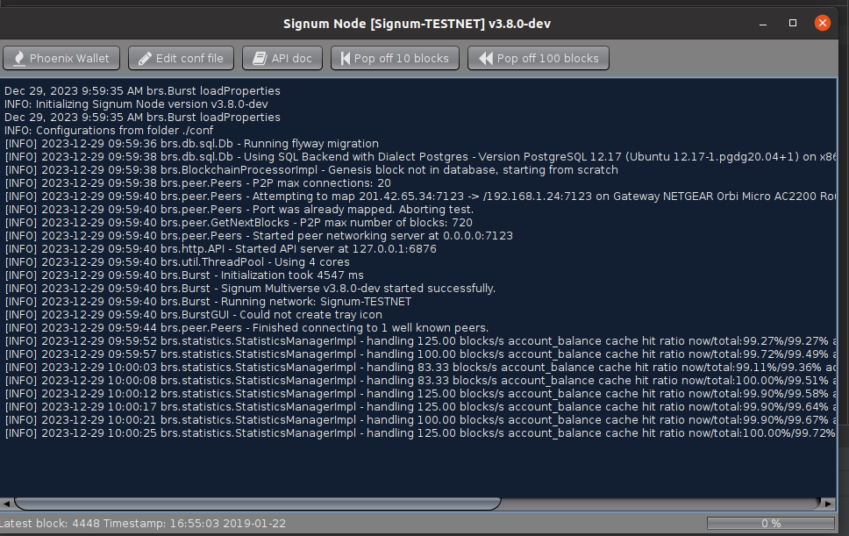Select the 'Initializing Signum Node version' line
849x536 pixels.
tap(136, 104)
